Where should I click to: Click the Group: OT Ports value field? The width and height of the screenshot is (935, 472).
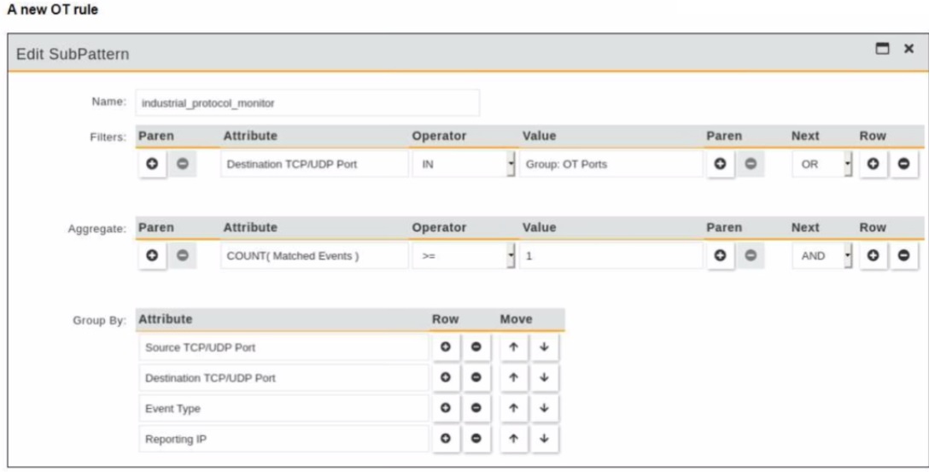[611, 165]
